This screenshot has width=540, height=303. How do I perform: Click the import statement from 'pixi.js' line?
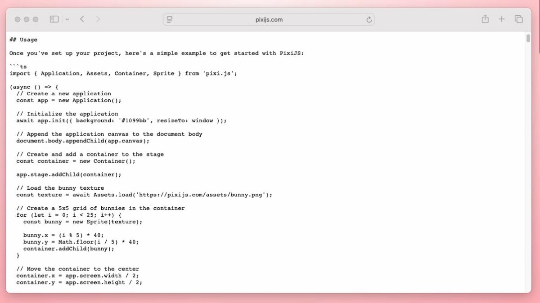tap(123, 73)
